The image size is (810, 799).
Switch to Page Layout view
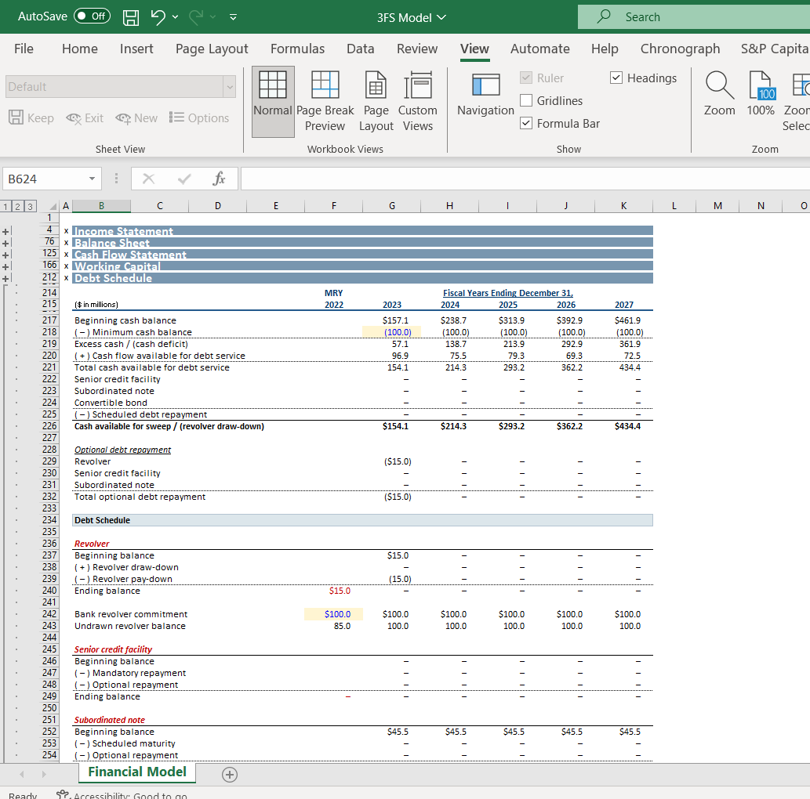pyautogui.click(x=376, y=100)
